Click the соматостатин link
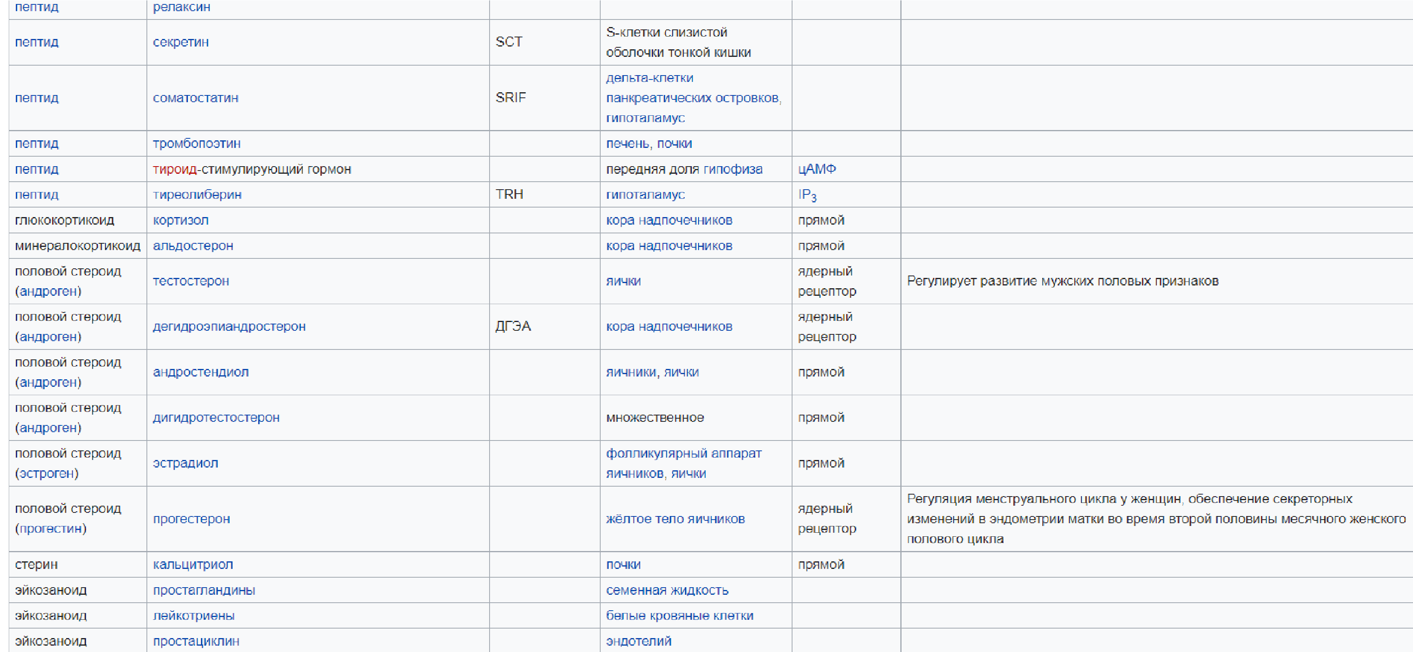Screen dimensions: 1413x652 [195, 98]
